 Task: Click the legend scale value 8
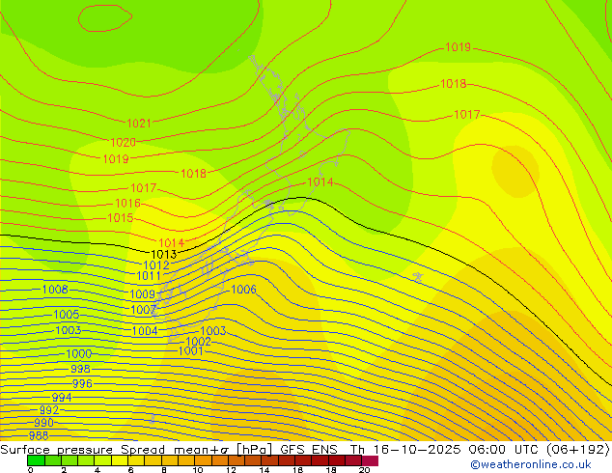[164, 470]
